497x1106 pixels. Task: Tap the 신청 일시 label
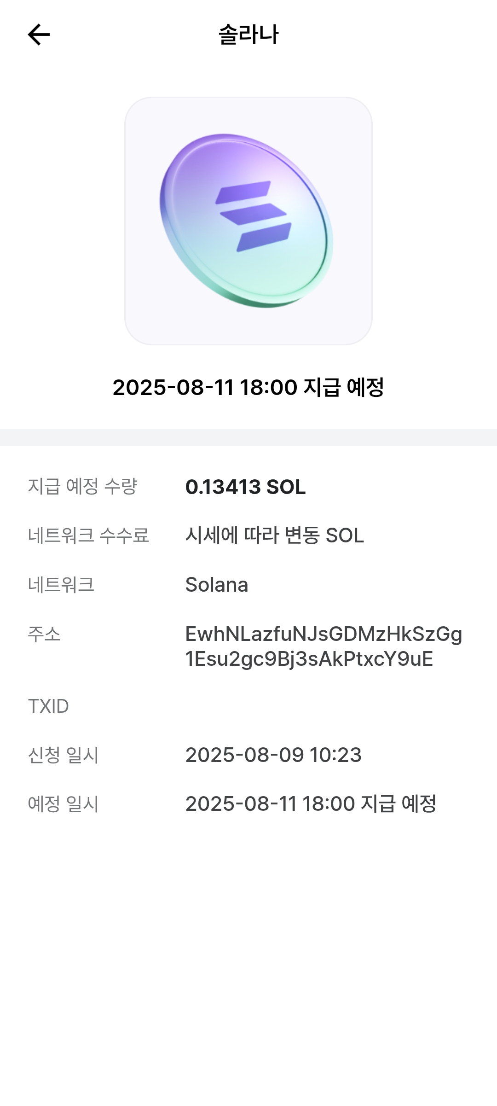pos(63,755)
